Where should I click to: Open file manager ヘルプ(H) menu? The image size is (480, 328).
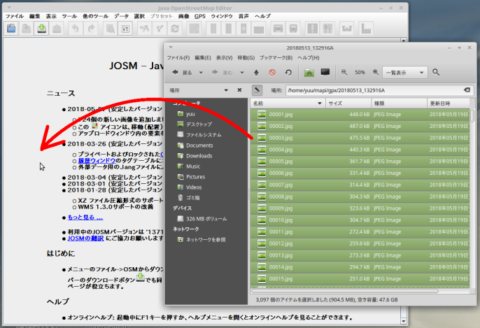coord(309,57)
